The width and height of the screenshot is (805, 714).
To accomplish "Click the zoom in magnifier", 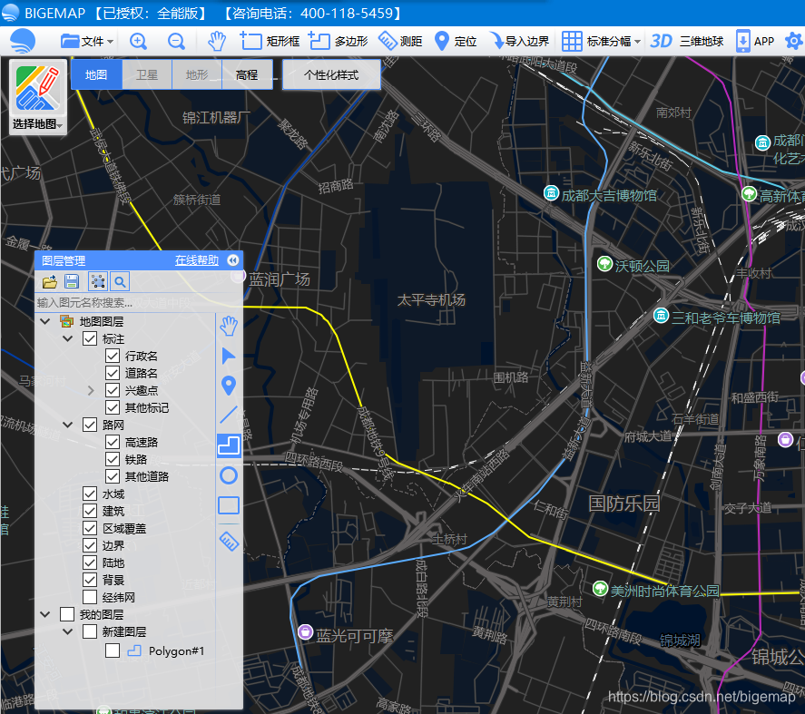I will tap(138, 41).
